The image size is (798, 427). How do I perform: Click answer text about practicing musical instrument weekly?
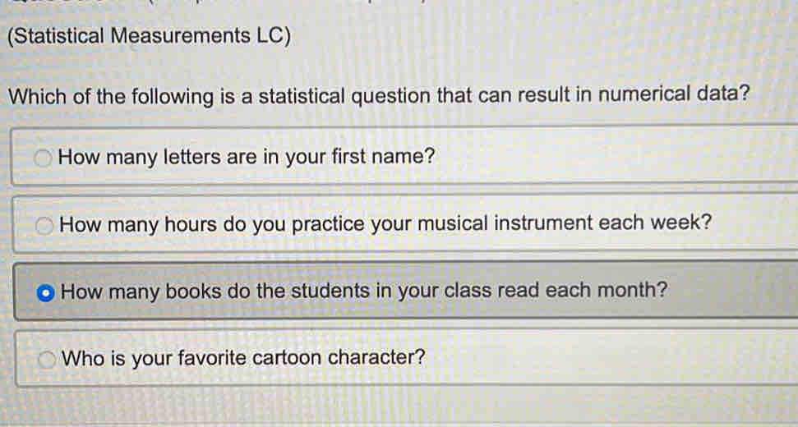click(x=385, y=223)
